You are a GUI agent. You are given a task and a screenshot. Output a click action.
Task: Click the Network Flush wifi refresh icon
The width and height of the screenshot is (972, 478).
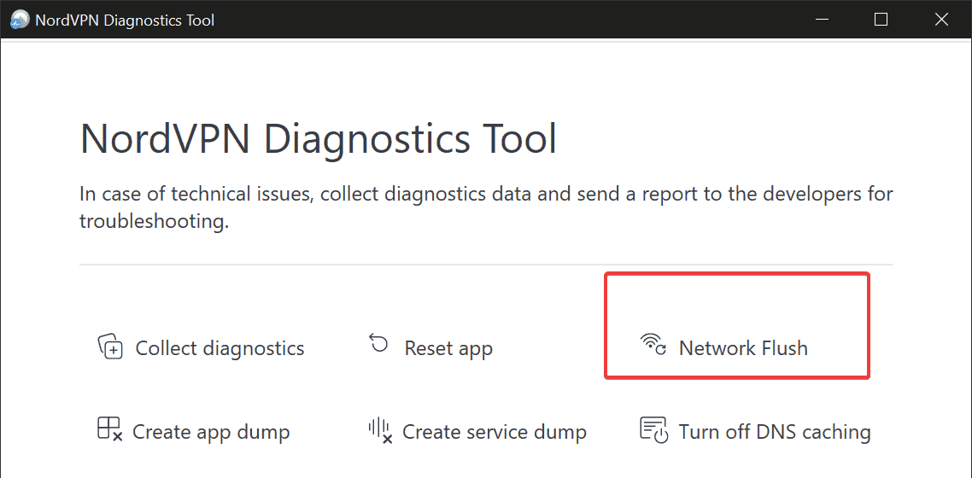[x=653, y=344]
